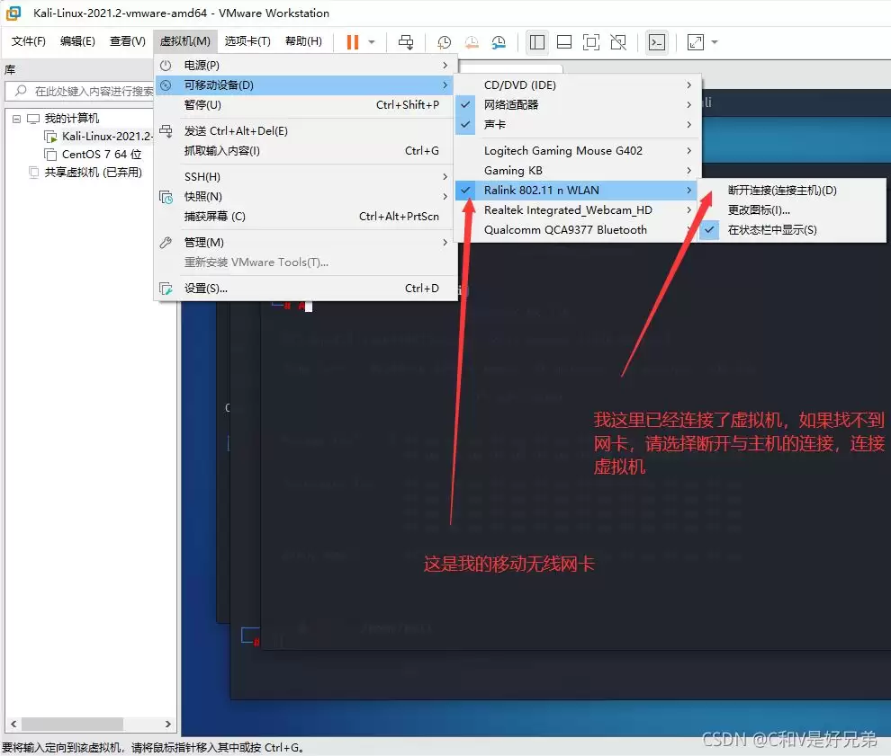Click the Send Ctrl+Alt+Del toolbar icon

405,41
